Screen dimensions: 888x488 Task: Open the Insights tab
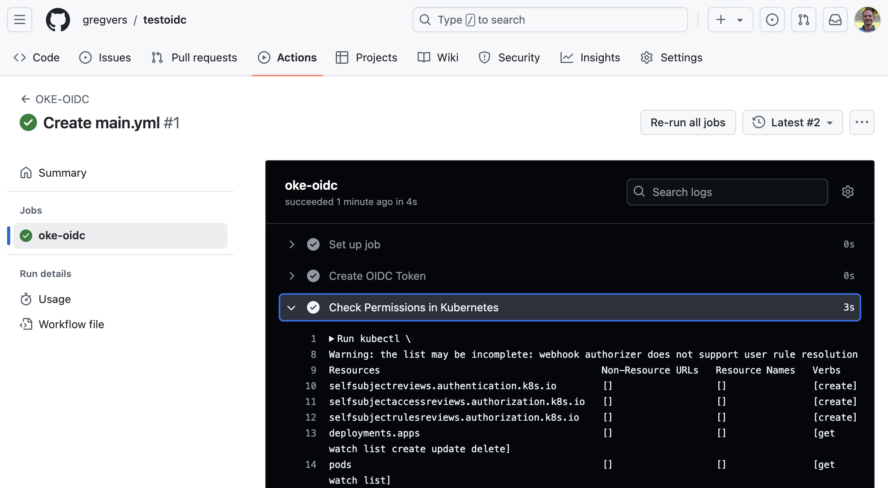pyautogui.click(x=600, y=57)
